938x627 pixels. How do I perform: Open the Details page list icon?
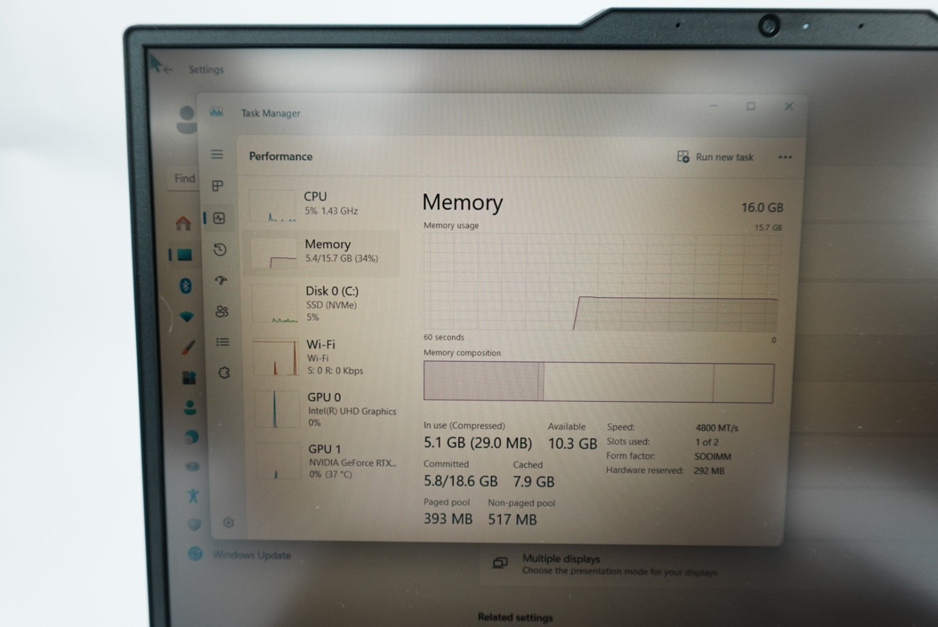point(223,342)
